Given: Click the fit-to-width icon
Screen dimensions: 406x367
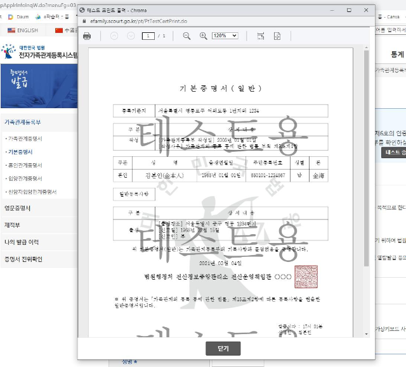Looking at the screenshot, I should (261, 36).
